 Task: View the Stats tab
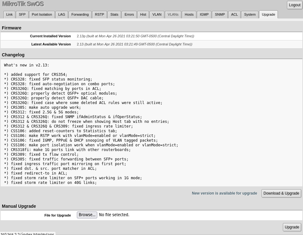click(x=114, y=14)
